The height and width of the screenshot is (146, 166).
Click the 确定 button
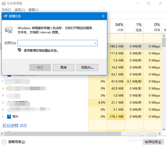[x=40, y=67]
